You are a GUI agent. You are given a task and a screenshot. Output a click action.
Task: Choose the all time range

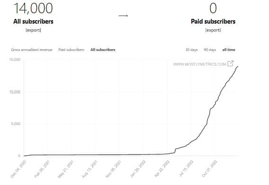(229, 50)
